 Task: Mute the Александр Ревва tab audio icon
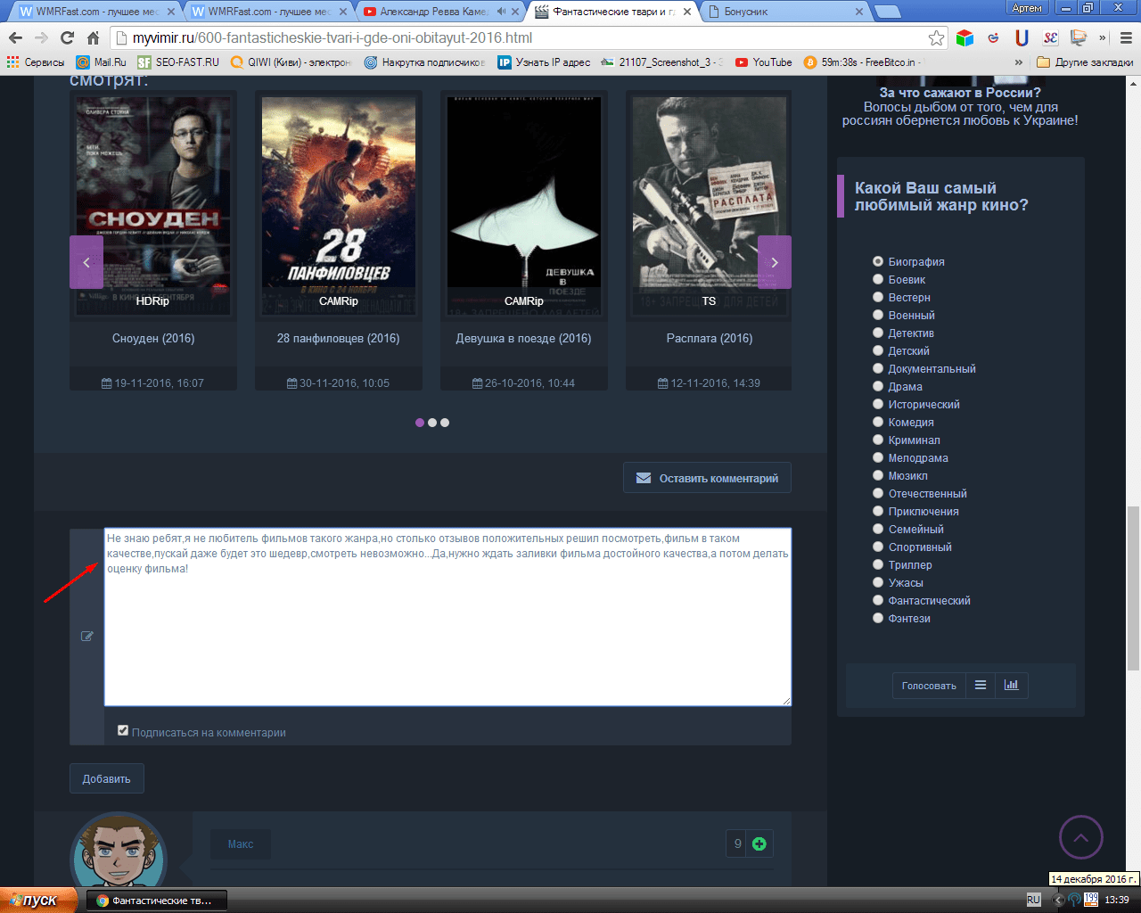(502, 12)
